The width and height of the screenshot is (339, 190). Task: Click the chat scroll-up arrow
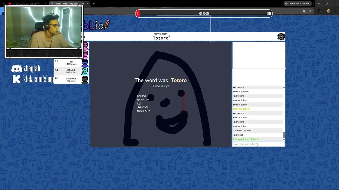(x=284, y=87)
